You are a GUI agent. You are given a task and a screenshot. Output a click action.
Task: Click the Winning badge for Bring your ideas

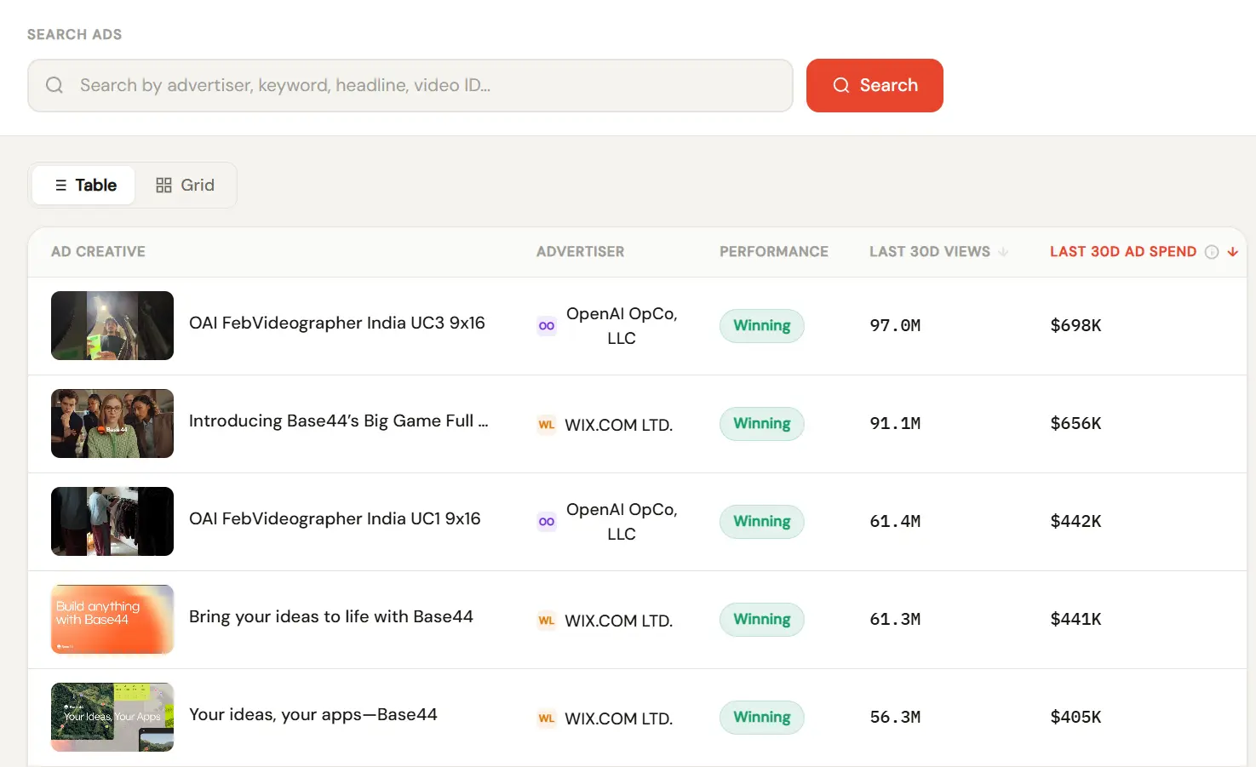pyautogui.click(x=762, y=619)
